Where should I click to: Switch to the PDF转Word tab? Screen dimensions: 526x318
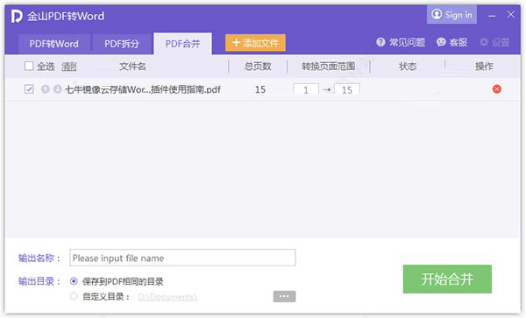pyautogui.click(x=54, y=44)
